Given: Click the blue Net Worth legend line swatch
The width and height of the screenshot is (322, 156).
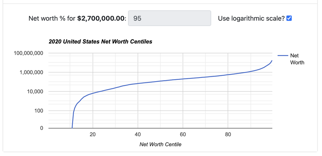Looking at the screenshot, I should 283,56.
